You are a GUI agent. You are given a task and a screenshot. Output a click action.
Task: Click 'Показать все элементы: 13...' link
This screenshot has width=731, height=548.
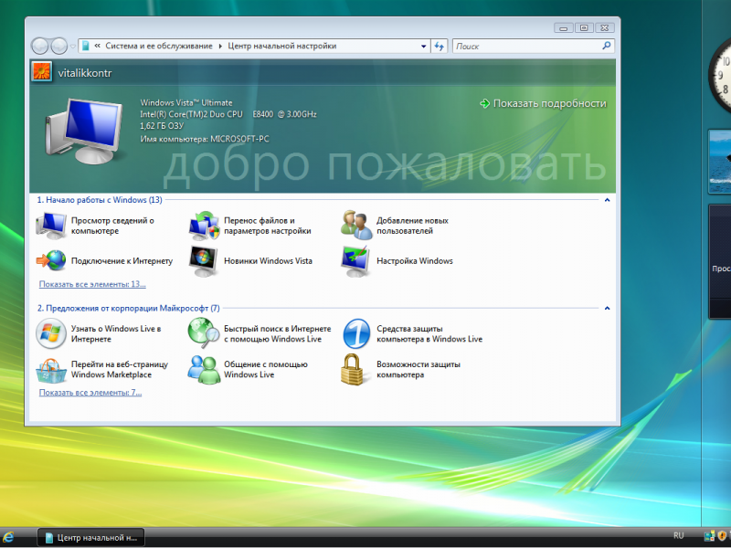click(92, 284)
